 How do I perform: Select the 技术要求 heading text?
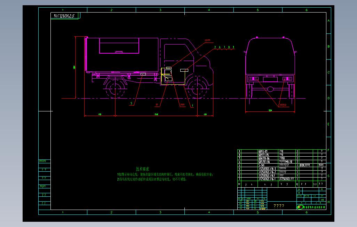point(143,169)
